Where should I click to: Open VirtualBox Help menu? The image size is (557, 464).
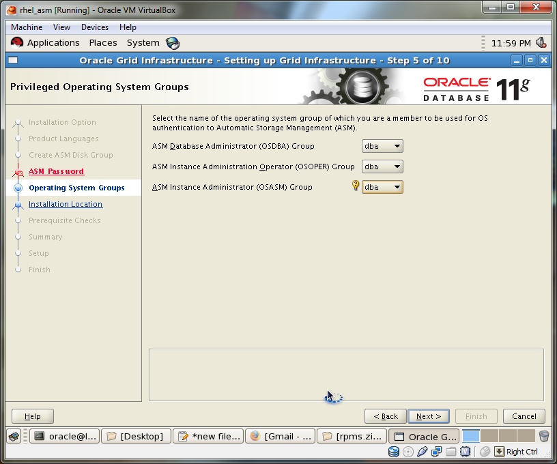128,27
